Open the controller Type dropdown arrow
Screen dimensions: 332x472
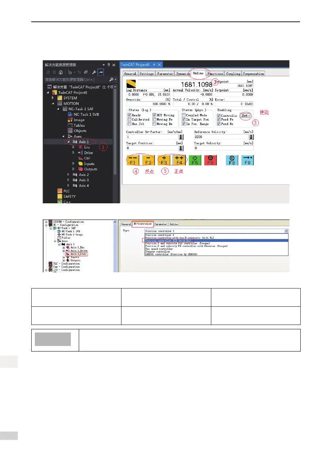click(286, 231)
